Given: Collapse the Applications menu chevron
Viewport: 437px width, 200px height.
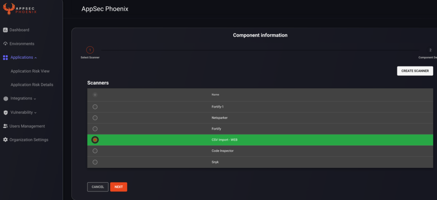Looking at the screenshot, I should coord(35,58).
